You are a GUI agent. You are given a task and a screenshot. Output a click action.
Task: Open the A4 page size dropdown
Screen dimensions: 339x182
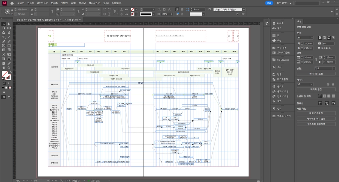coord(305,38)
